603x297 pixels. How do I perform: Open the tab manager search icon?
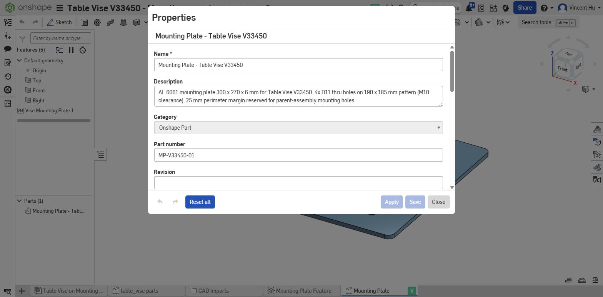[8, 291]
